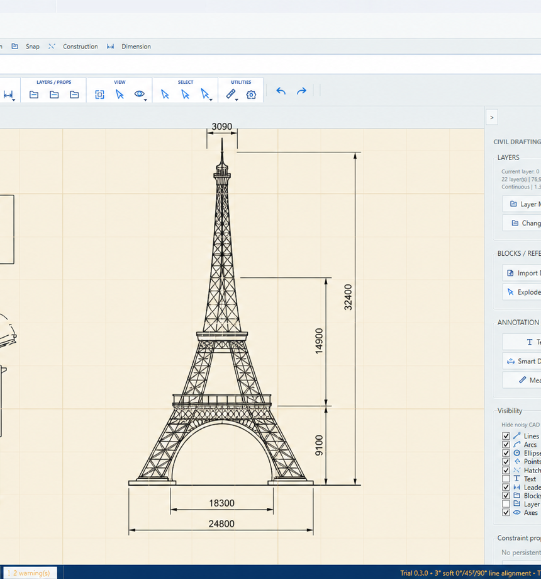Click the 18300 dimension text
541x579 pixels.
coord(221,503)
